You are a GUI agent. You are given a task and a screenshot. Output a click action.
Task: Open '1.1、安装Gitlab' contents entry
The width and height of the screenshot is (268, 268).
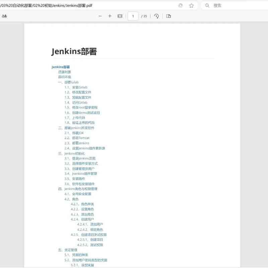pos(76,87)
